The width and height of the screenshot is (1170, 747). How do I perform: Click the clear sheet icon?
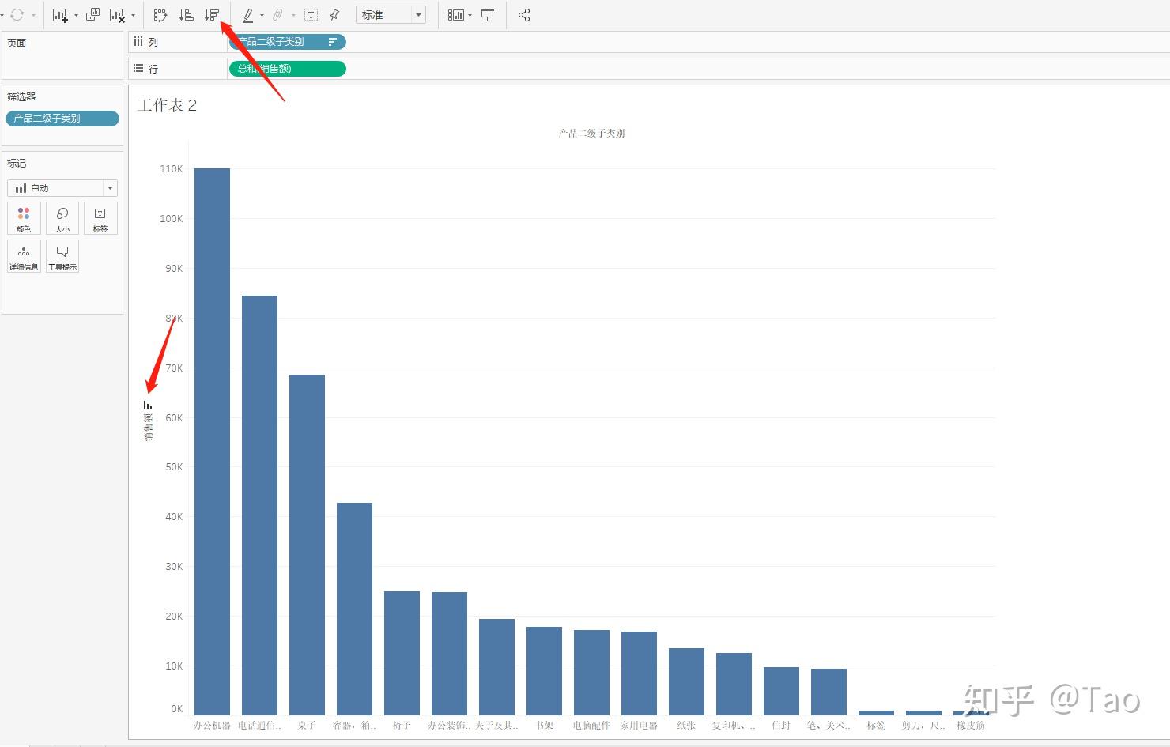tap(117, 15)
